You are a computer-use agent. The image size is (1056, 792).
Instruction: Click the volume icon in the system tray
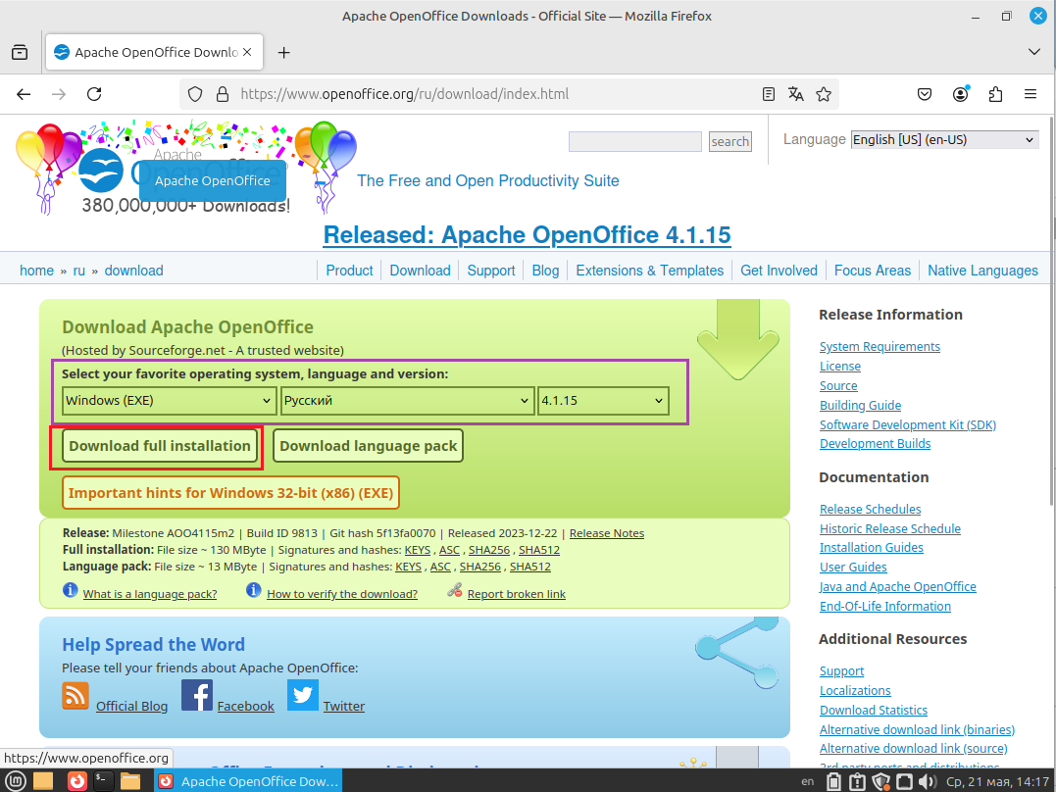928,780
